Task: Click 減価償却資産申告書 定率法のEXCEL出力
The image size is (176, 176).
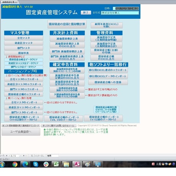Action: pos(67,83)
